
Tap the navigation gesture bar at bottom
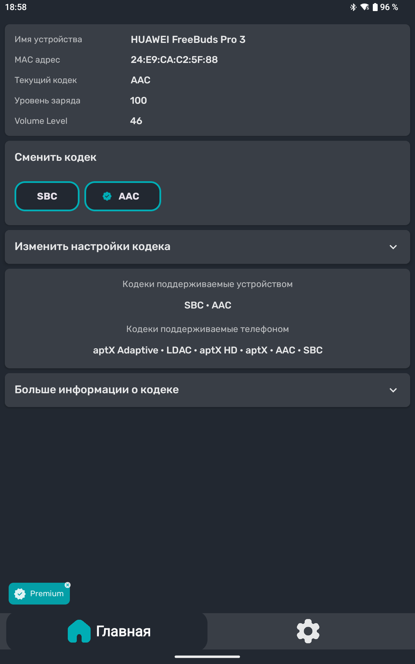pyautogui.click(x=207, y=656)
